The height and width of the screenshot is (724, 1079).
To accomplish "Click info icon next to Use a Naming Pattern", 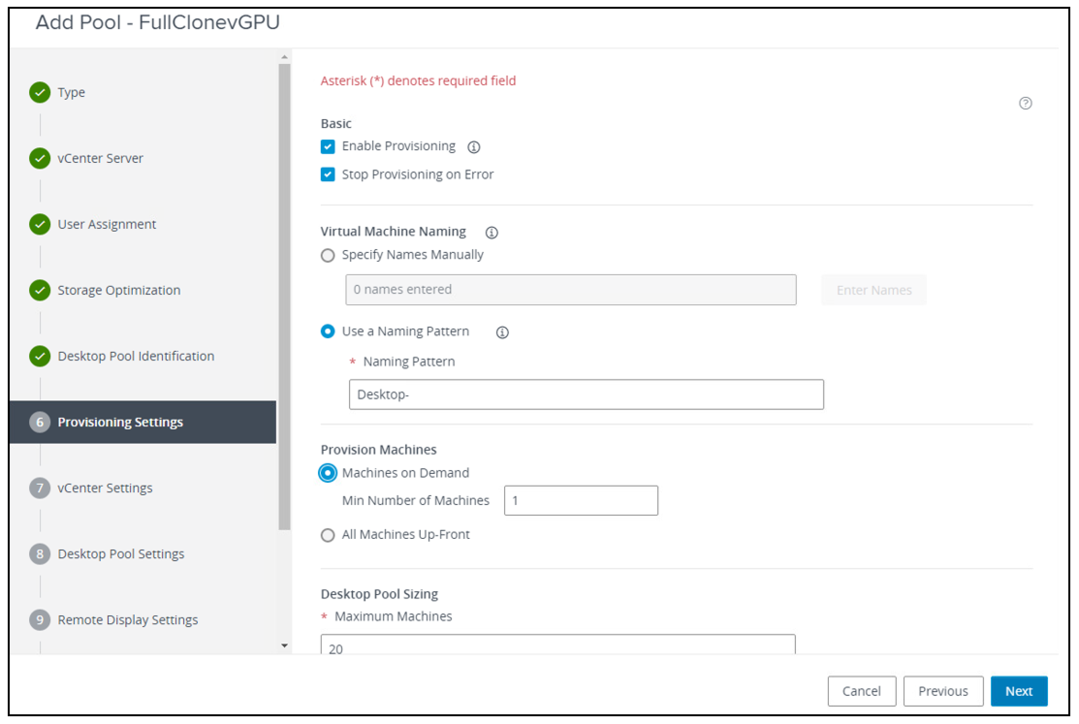I will 503,332.
